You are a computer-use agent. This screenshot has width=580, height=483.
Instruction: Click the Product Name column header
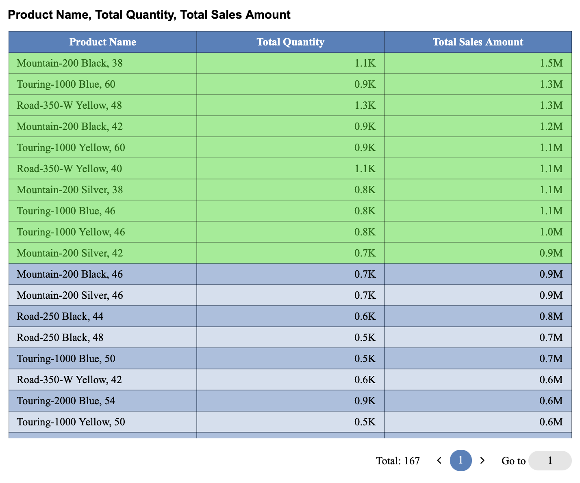click(x=102, y=42)
